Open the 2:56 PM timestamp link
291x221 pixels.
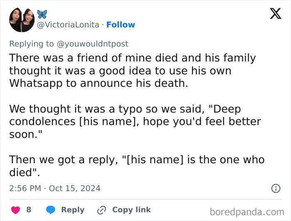tap(25, 188)
